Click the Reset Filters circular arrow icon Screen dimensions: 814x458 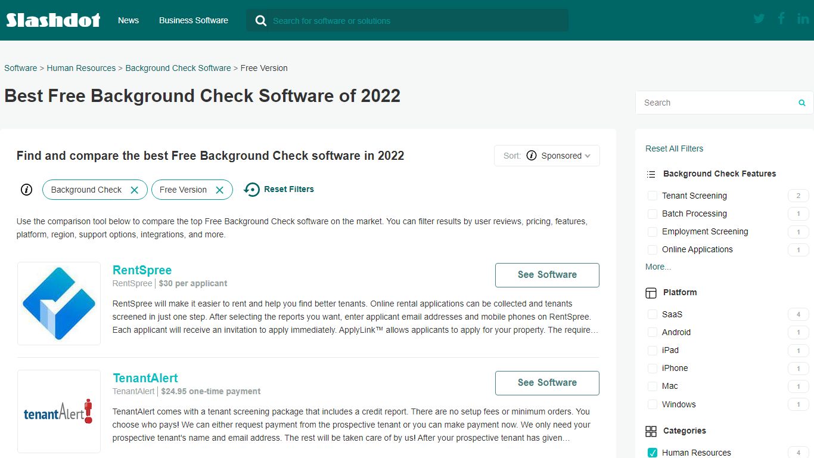click(x=252, y=190)
